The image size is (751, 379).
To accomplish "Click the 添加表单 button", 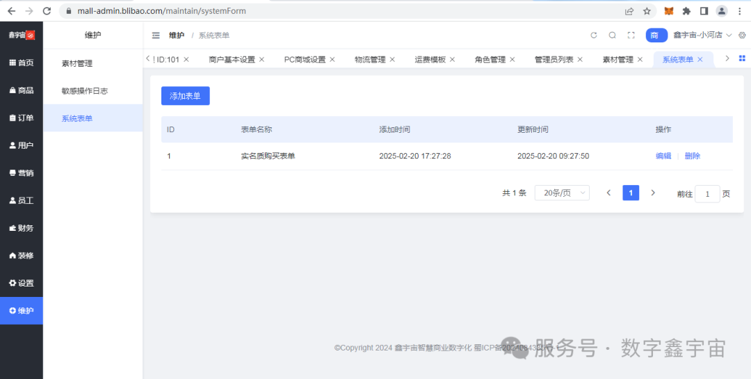I will (186, 96).
